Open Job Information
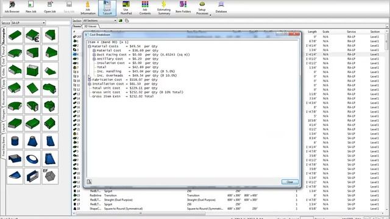Viewport: 390px width, 219px height. (x=88, y=8)
